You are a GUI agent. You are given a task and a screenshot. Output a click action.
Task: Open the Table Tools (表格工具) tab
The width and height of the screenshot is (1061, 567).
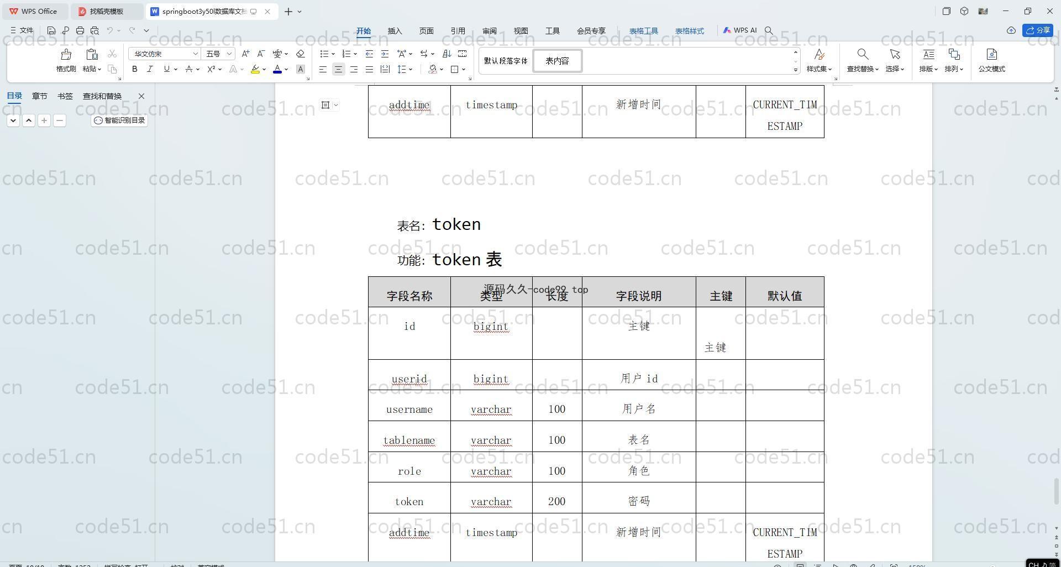(x=644, y=31)
